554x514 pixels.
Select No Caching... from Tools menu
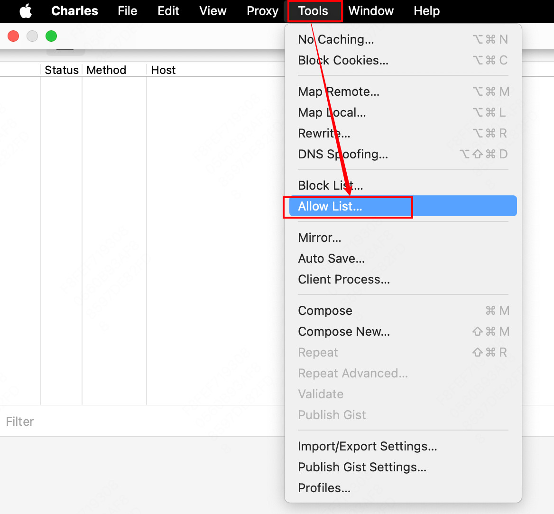[403, 39]
